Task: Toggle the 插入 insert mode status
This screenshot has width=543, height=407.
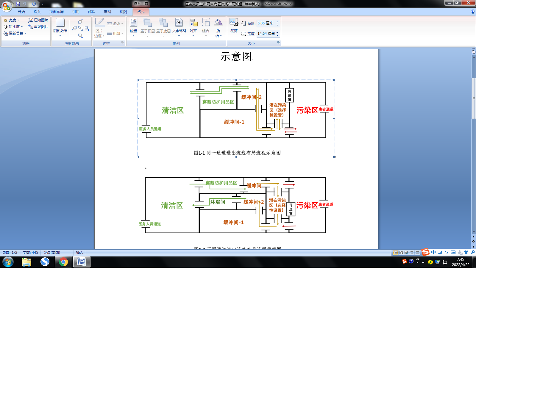Action: pos(79,253)
